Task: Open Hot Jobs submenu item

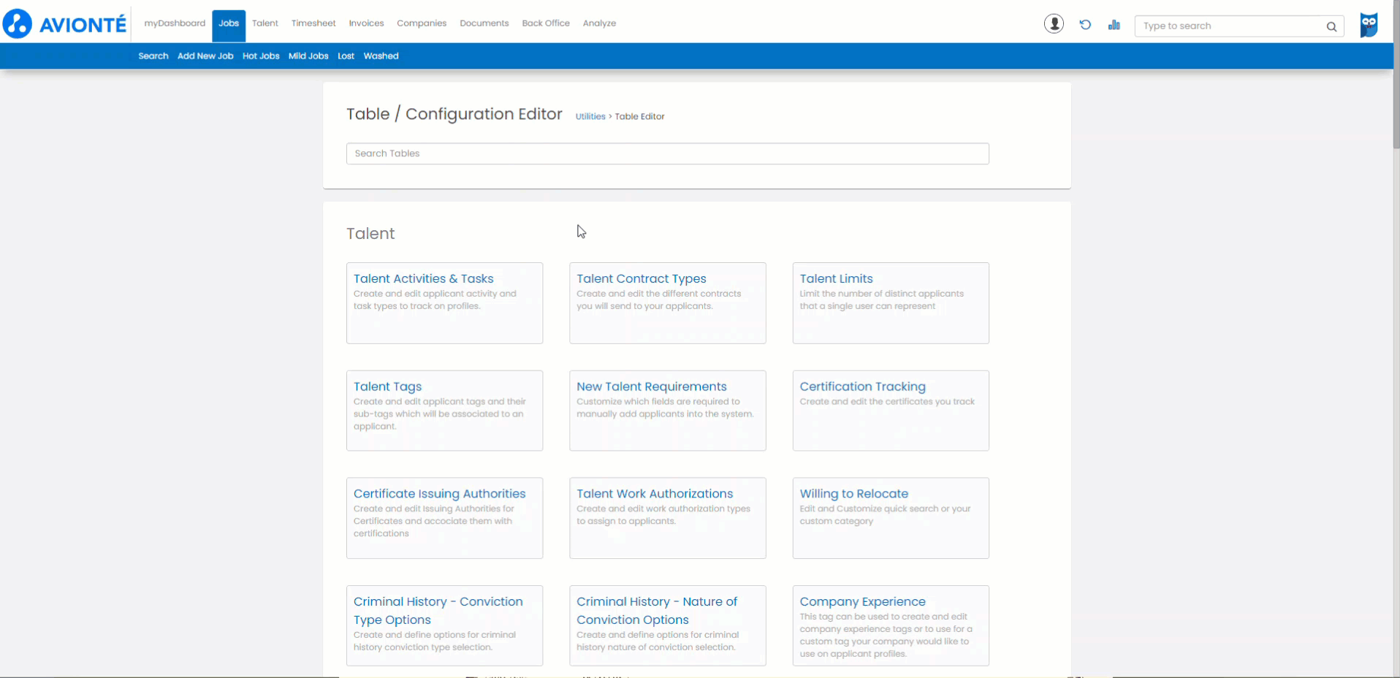Action: pos(261,56)
